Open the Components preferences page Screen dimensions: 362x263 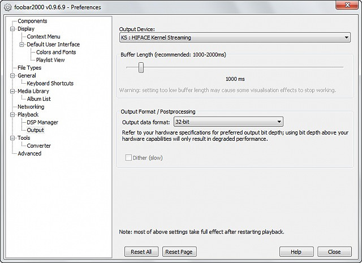(x=32, y=21)
